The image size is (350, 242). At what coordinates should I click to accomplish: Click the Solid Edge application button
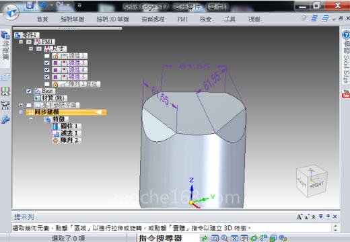coord(11,11)
